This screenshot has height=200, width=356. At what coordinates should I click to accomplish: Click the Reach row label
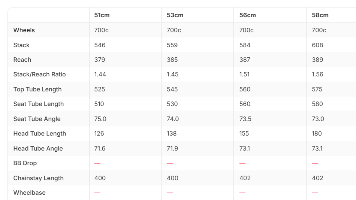[x=22, y=60]
